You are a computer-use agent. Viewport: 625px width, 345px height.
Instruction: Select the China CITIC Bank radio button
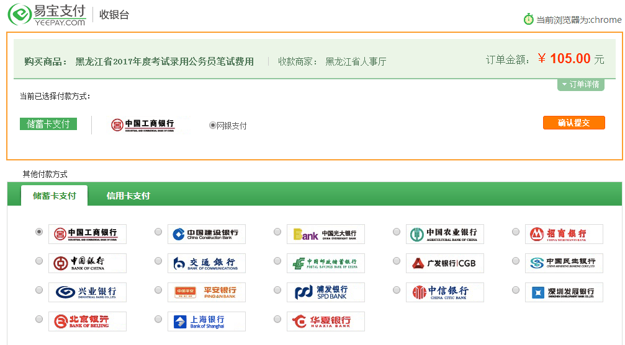397,290
